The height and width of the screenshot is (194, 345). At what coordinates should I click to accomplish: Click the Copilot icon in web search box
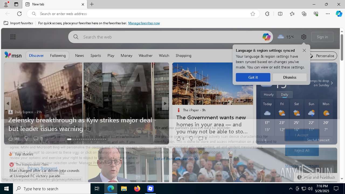[266, 37]
